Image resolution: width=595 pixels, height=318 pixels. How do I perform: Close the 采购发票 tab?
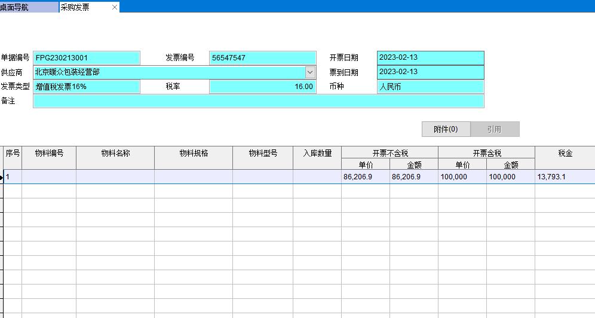click(x=115, y=7)
